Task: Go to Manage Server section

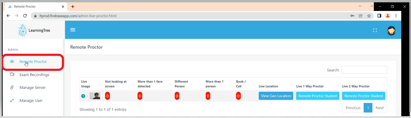Action: pyautogui.click(x=32, y=88)
